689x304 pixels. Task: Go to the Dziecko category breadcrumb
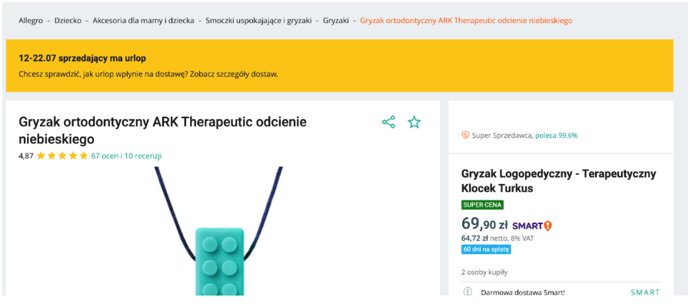(x=68, y=21)
